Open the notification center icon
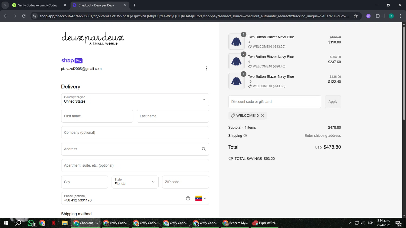The image size is (406, 228). (398, 223)
